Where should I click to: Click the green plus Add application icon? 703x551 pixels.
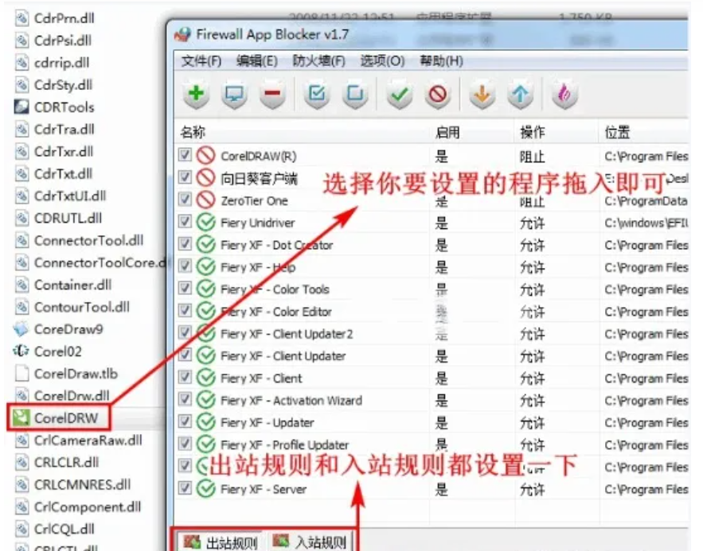point(196,95)
